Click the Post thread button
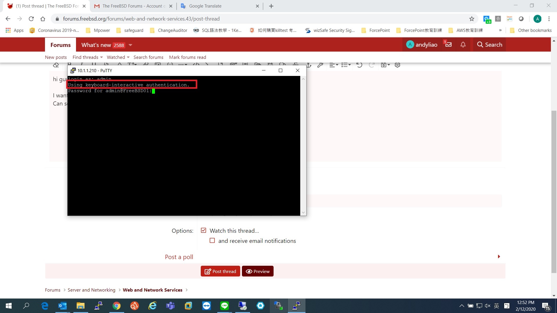This screenshot has height=313, width=557. point(220,271)
